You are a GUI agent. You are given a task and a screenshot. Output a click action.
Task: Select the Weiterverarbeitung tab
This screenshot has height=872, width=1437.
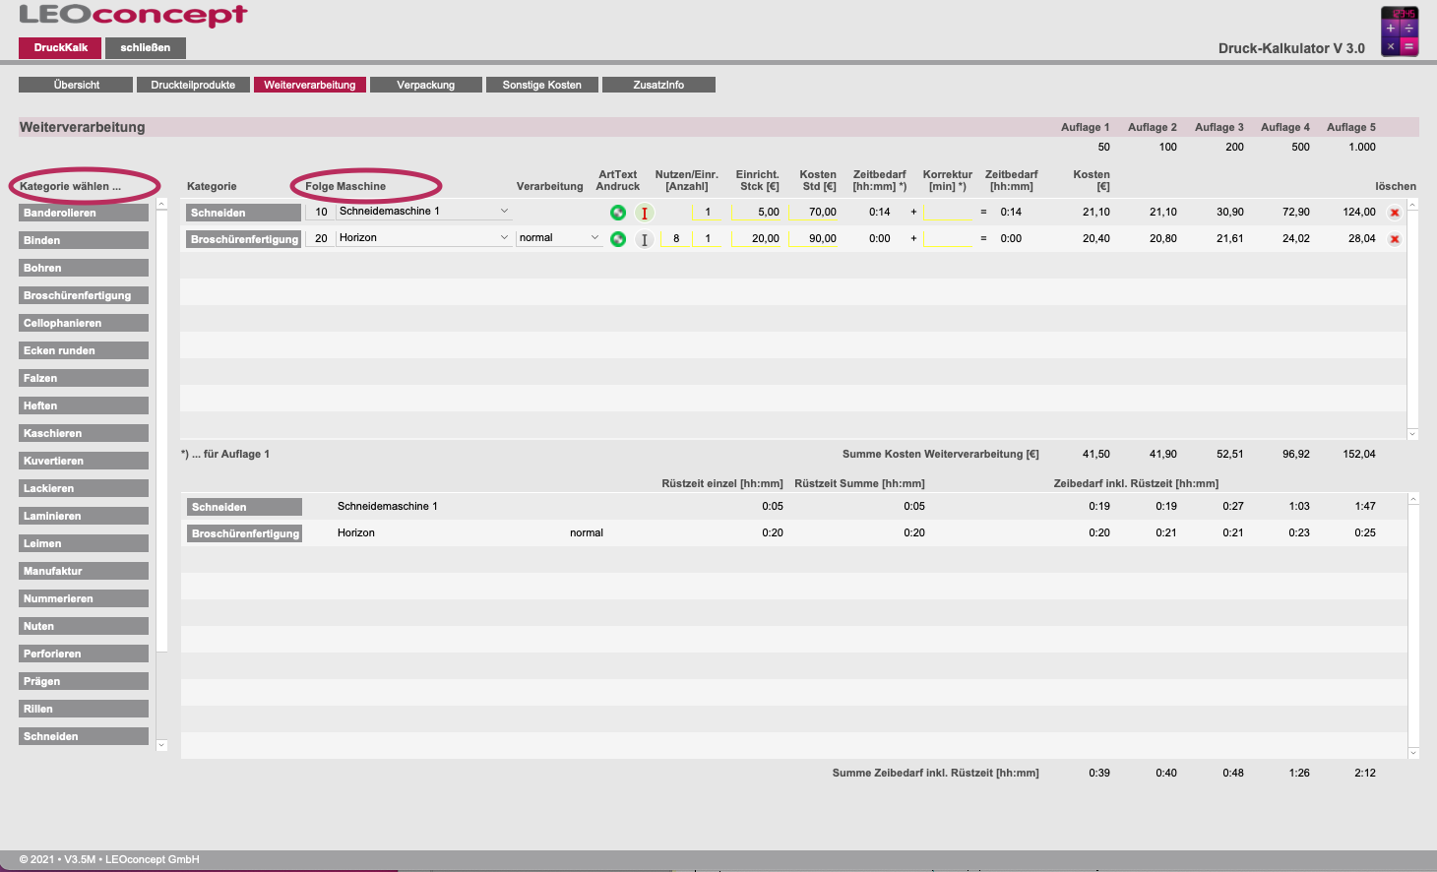(310, 85)
